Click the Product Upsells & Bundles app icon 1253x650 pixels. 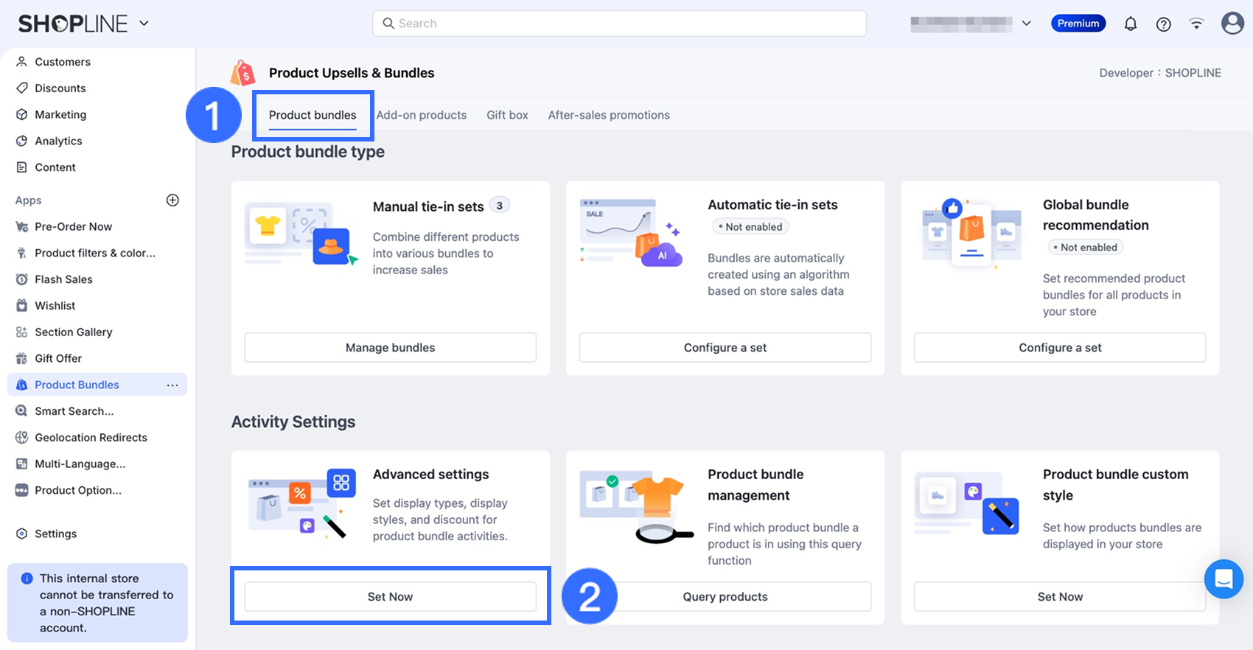coord(242,73)
